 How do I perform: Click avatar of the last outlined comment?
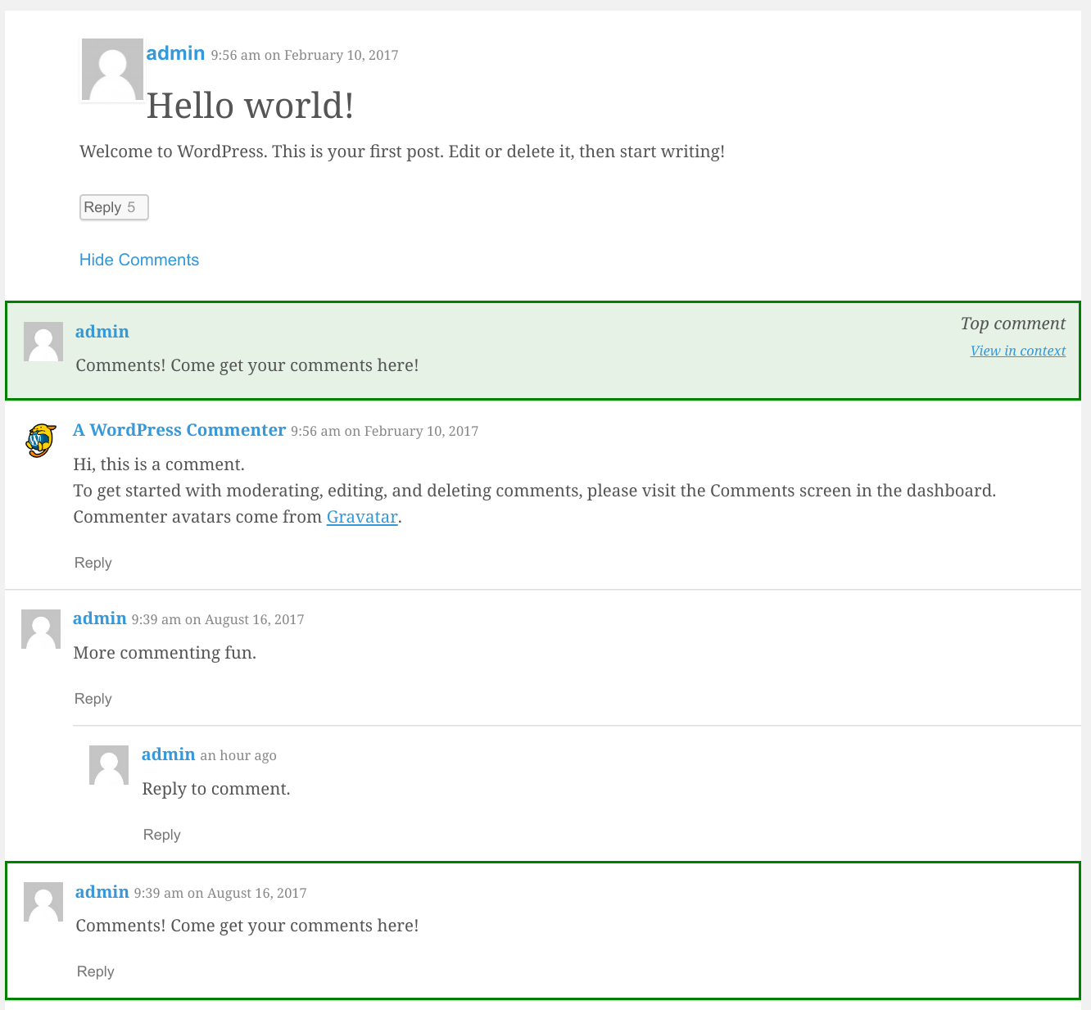(x=43, y=902)
